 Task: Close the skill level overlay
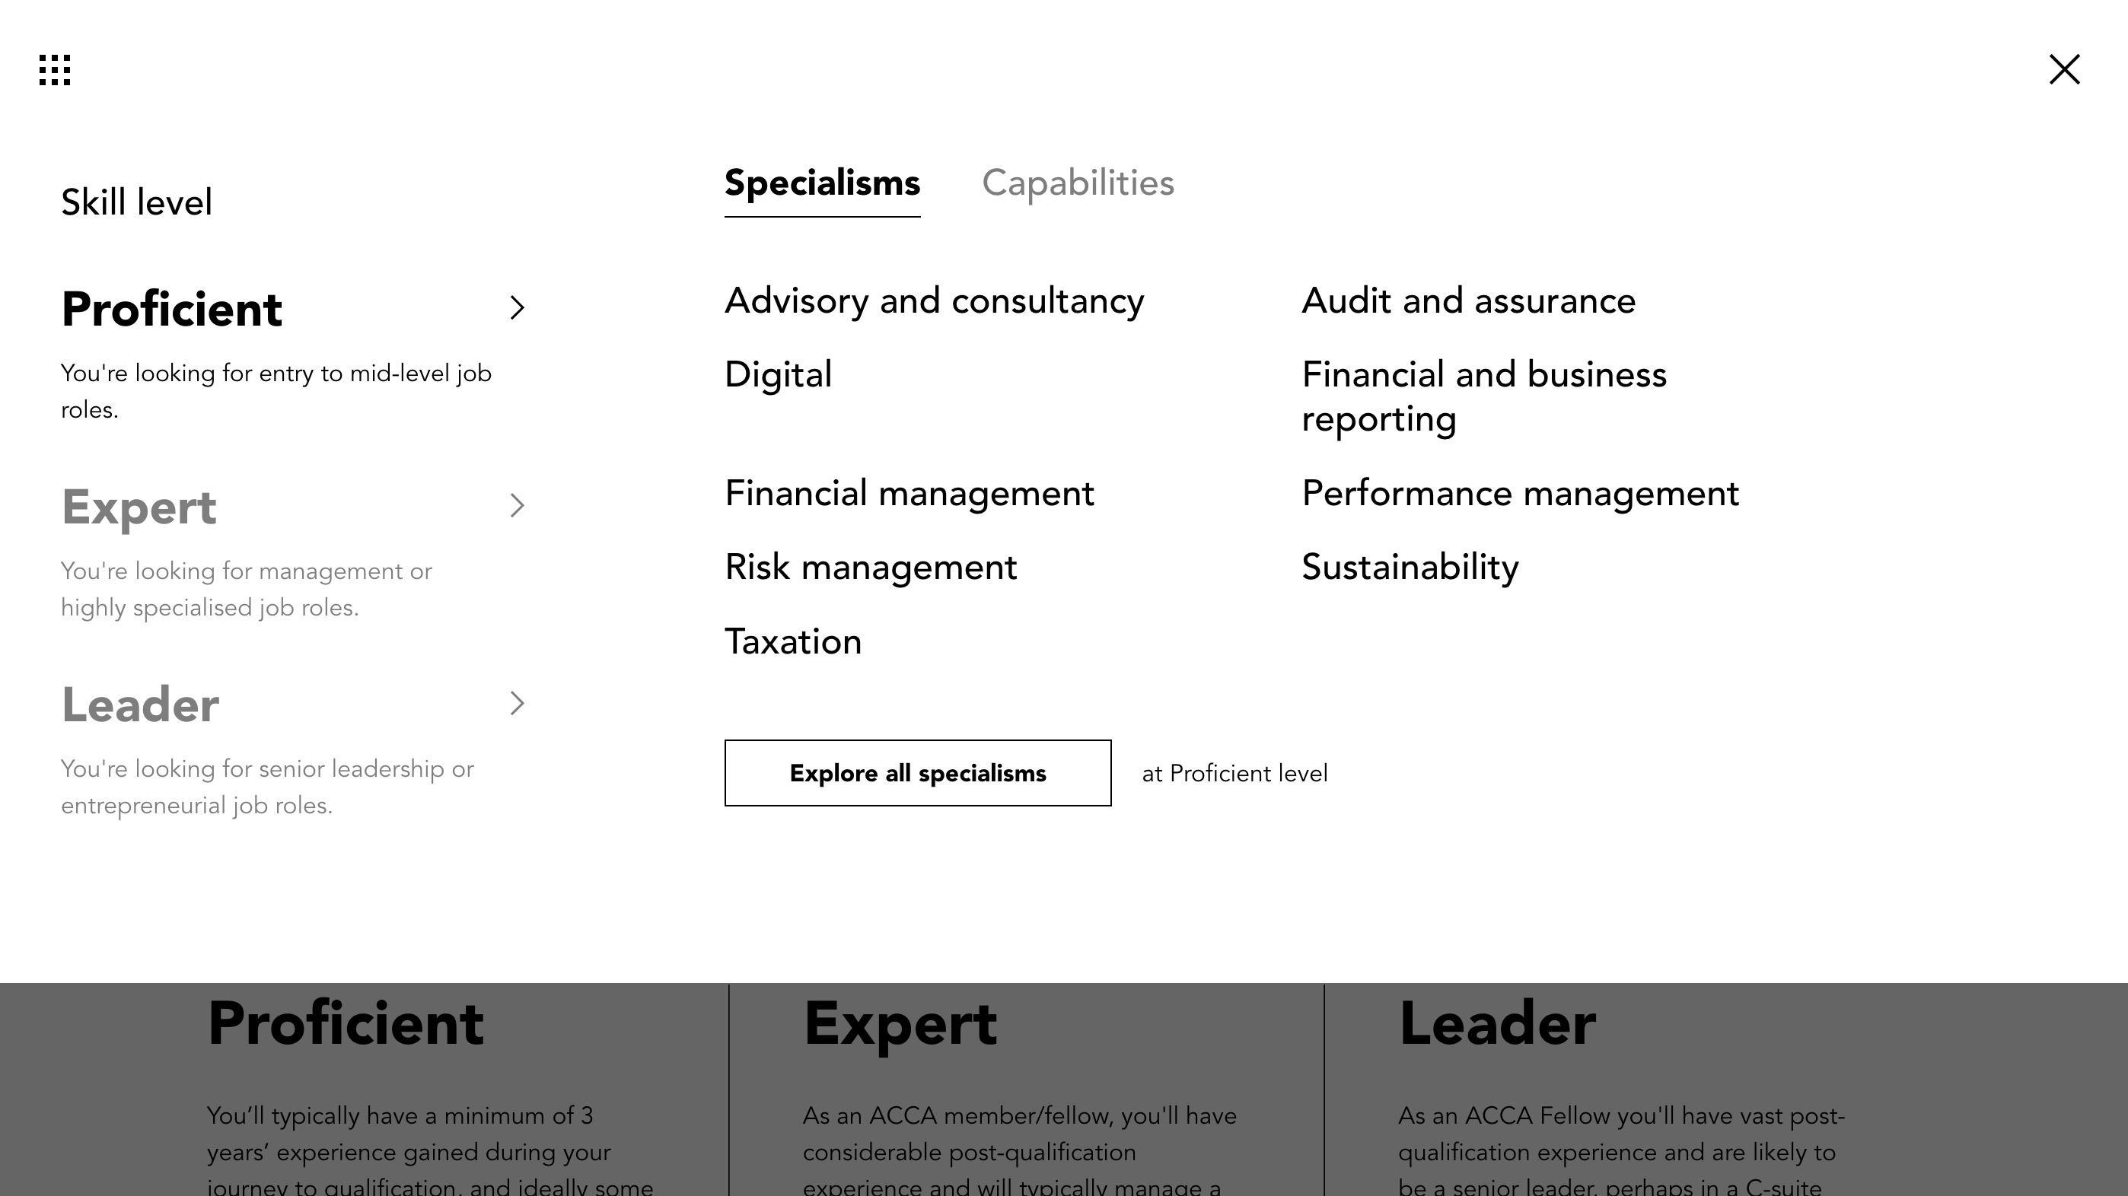point(2063,70)
